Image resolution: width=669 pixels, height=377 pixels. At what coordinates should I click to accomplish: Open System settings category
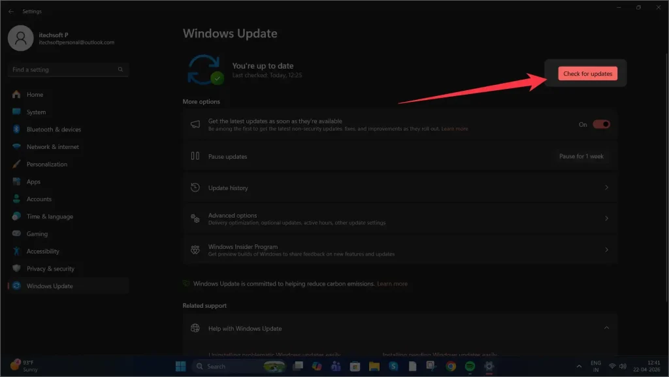(68, 112)
